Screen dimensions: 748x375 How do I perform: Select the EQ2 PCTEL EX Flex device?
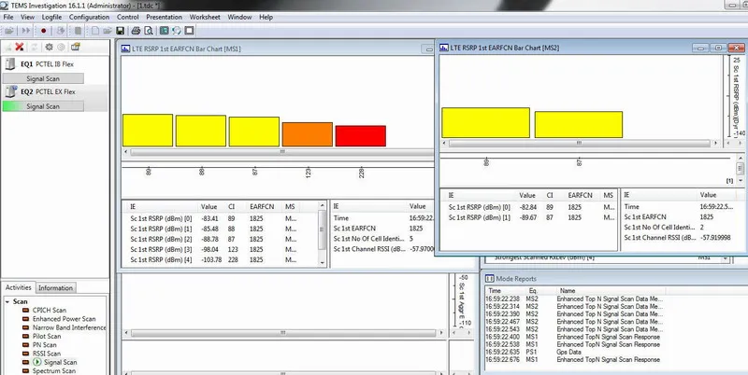[54, 91]
